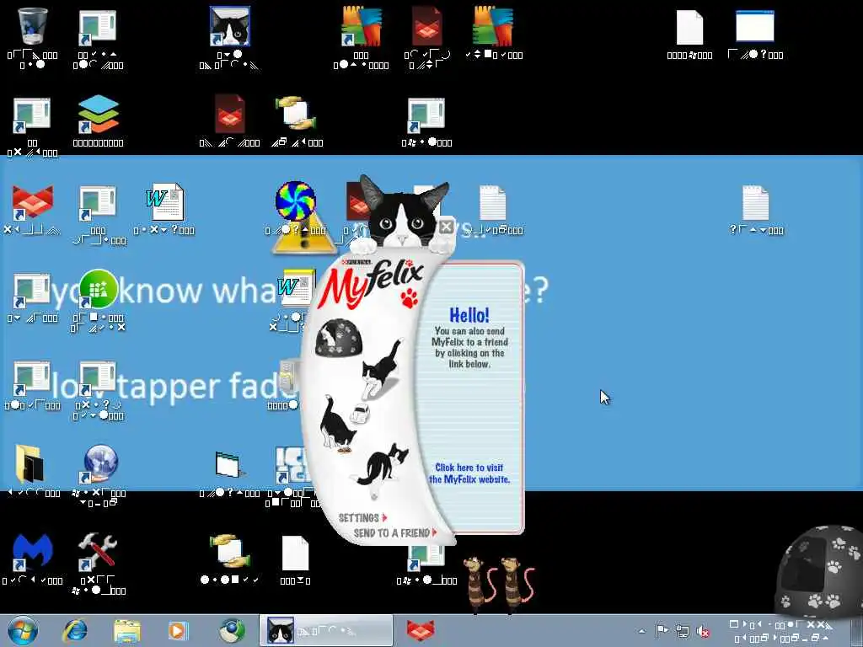The height and width of the screenshot is (647, 863).
Task: Select the folder icon holding black sheets
Action: 30,464
